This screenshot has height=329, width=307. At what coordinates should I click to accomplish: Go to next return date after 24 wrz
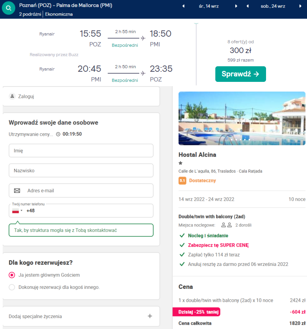coord(300,6)
